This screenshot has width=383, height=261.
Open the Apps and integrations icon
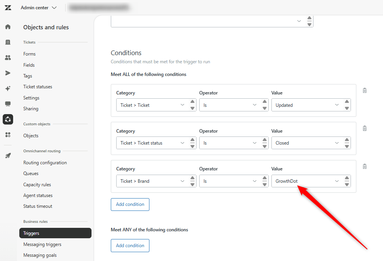tap(8, 135)
